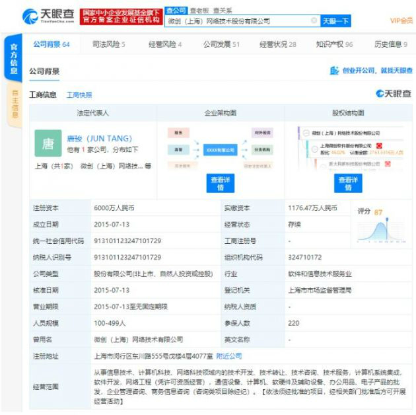Screen dimensions: 416x415
Task: Clear the search field with the X icon
Action: [314, 20]
